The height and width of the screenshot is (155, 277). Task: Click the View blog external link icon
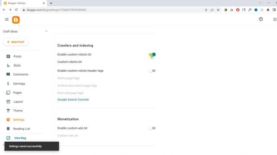[x=8, y=138]
